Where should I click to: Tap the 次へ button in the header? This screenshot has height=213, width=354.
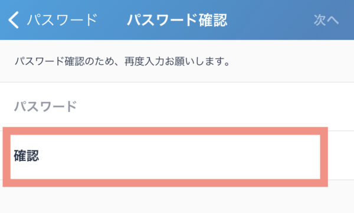[x=326, y=20]
